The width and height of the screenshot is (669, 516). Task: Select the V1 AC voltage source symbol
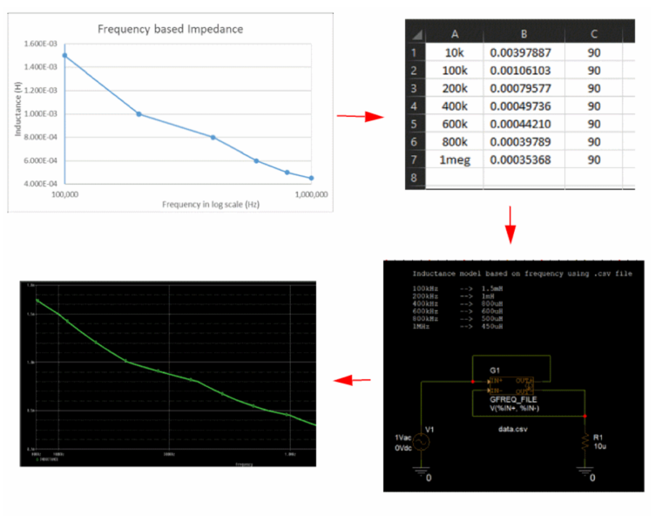[x=419, y=442]
